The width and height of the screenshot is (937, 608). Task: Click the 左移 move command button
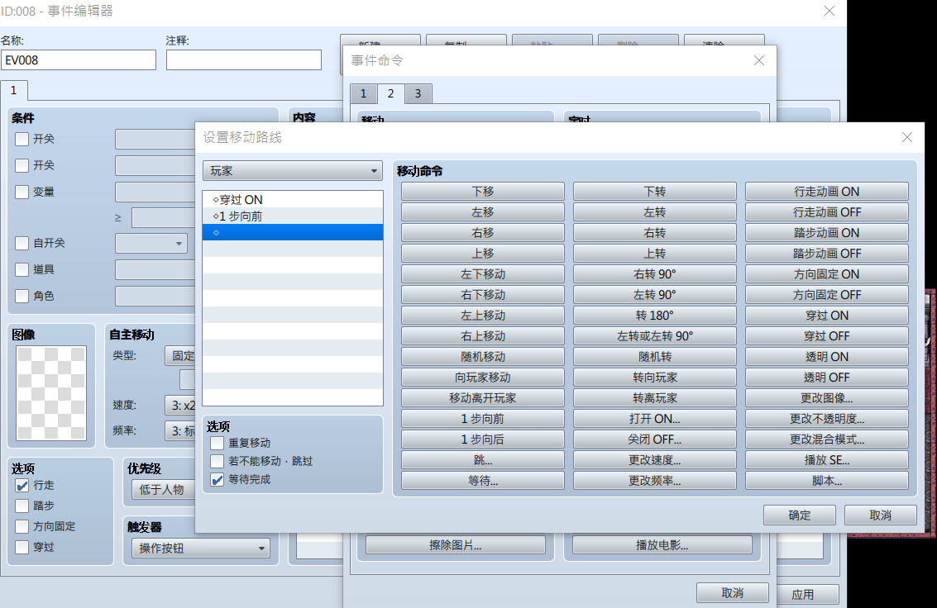[x=482, y=212]
